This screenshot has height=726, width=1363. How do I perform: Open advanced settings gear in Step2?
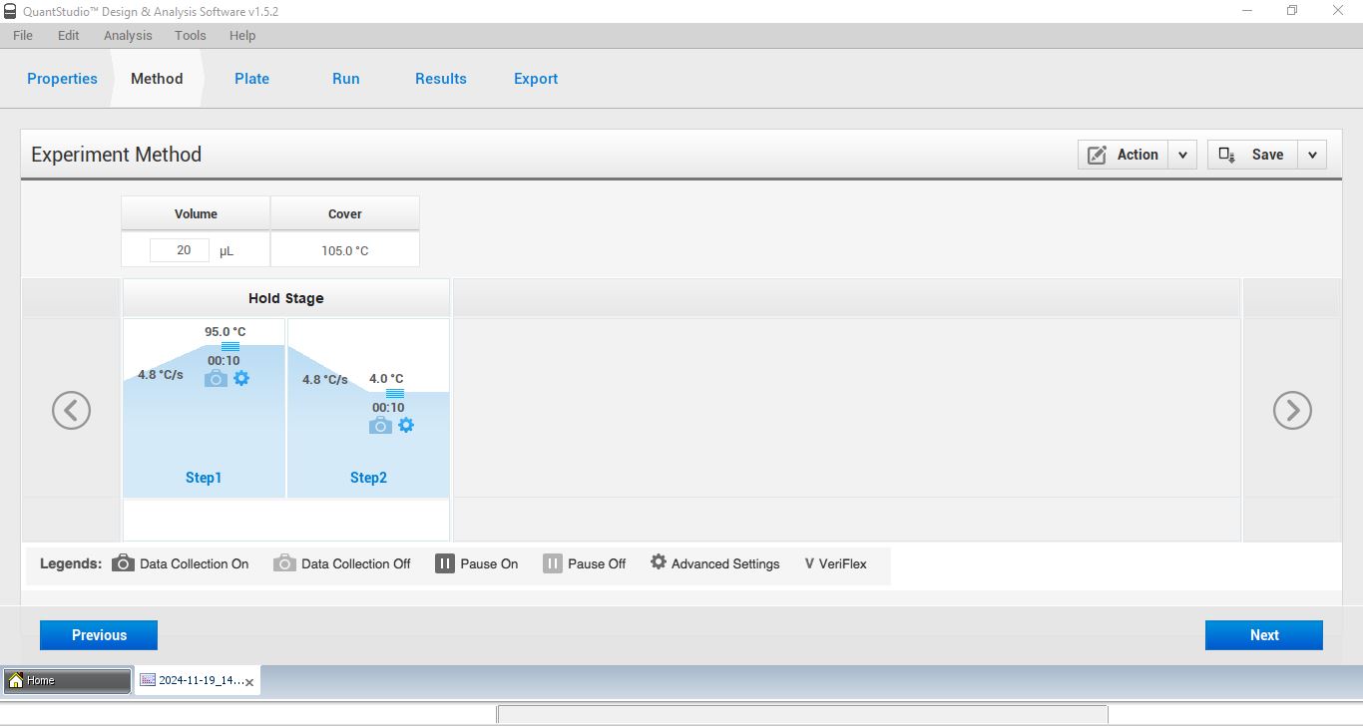point(406,426)
